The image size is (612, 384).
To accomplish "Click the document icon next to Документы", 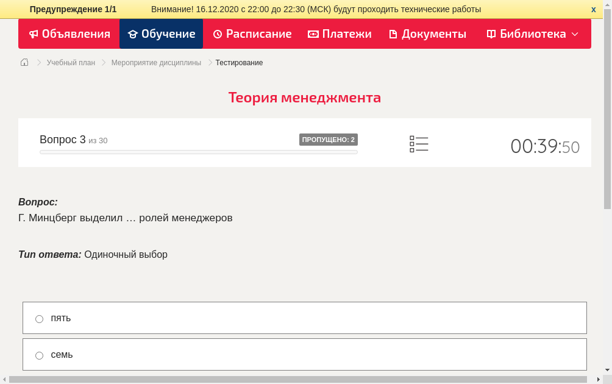I will pos(393,34).
